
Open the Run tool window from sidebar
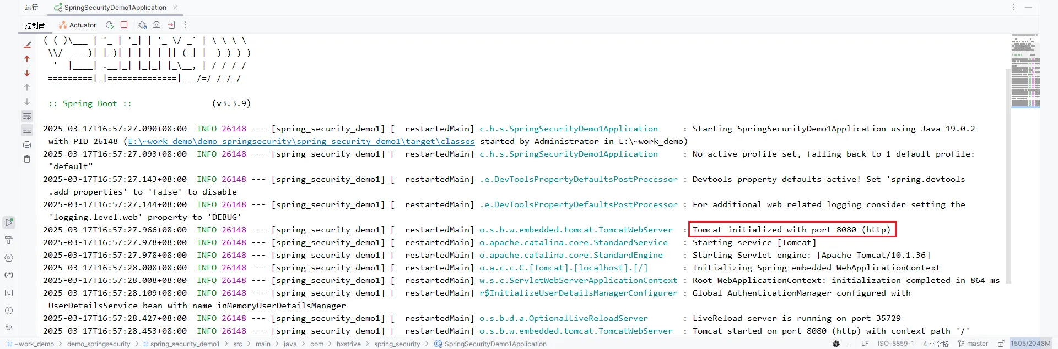(x=9, y=223)
